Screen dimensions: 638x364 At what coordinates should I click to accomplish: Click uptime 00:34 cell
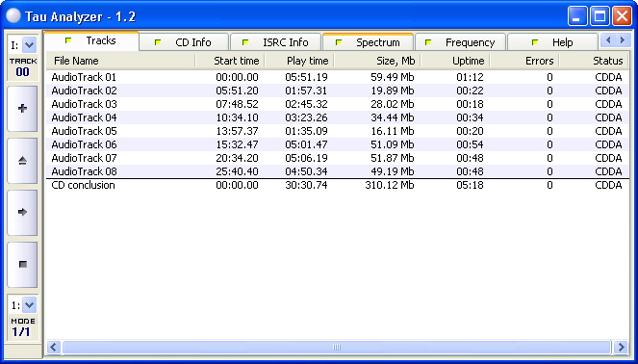(x=470, y=117)
